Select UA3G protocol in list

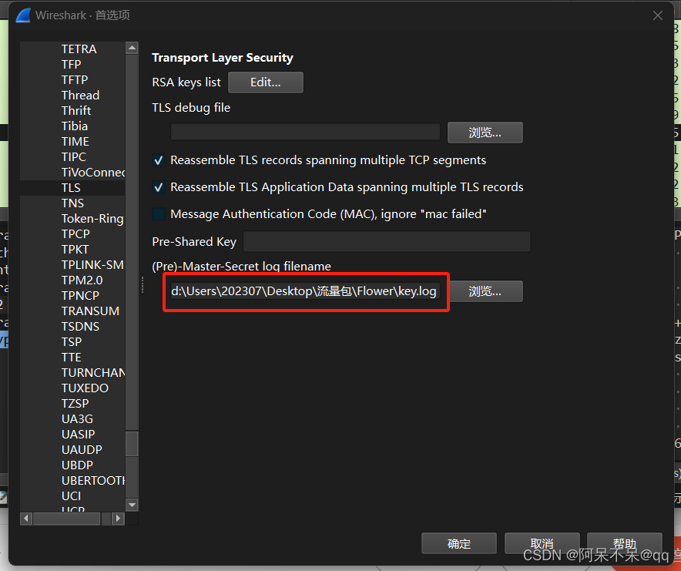point(77,419)
